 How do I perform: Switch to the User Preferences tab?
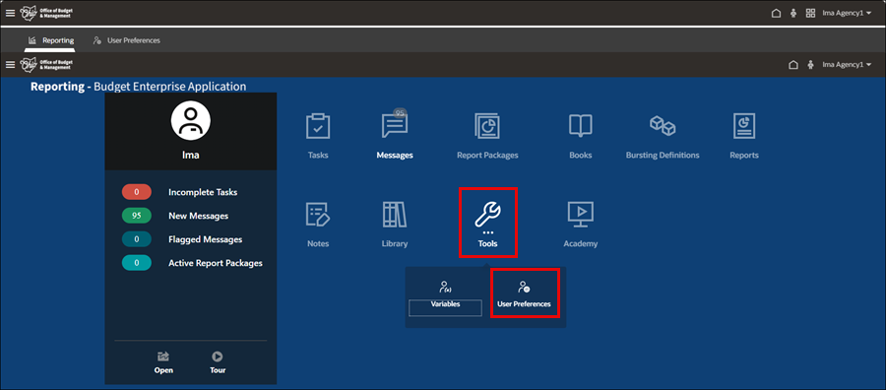point(126,40)
